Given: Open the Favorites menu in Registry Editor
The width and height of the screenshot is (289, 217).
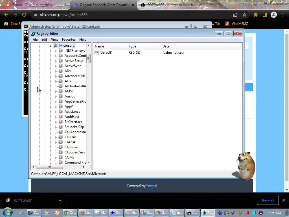Looking at the screenshot, I should coord(69,40).
